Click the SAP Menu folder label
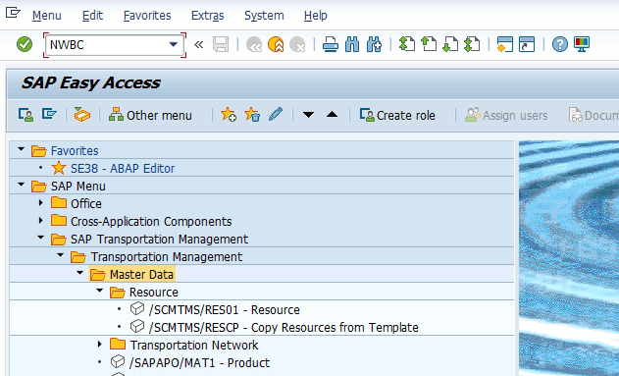 pyautogui.click(x=78, y=186)
